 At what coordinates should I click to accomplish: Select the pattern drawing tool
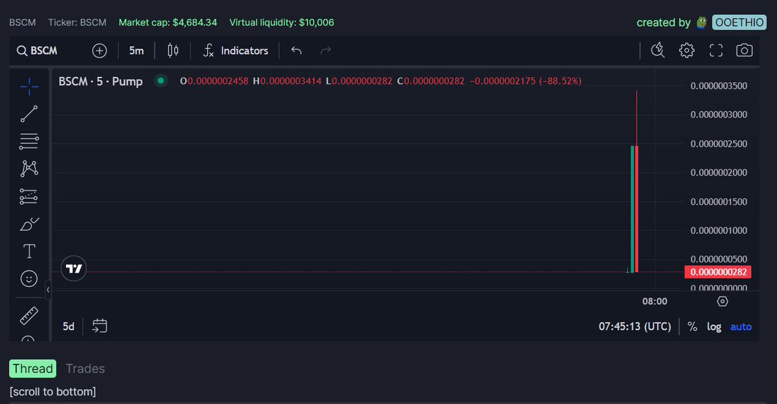tap(29, 169)
